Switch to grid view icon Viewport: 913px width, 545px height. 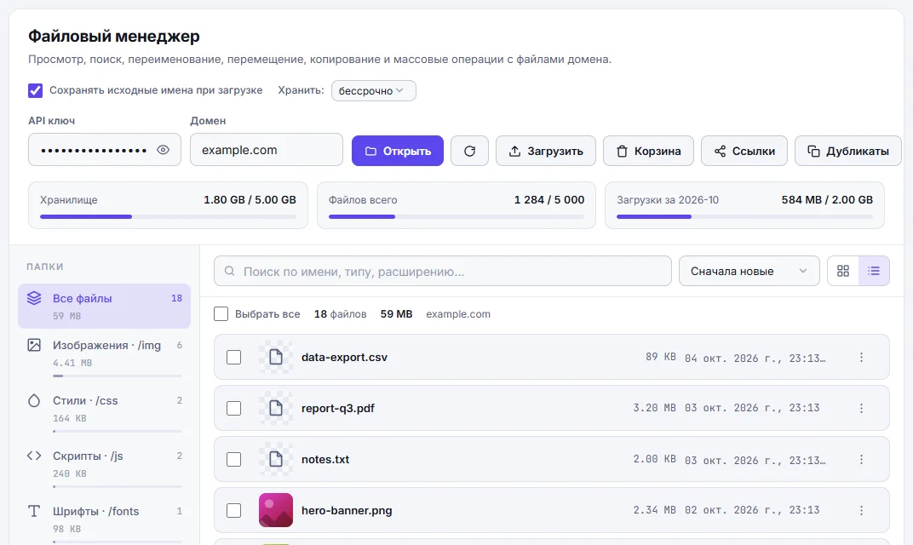pyautogui.click(x=843, y=271)
